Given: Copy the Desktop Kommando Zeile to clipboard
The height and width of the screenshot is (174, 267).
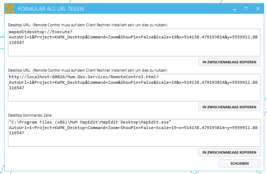Looking at the screenshot, I should (x=229, y=152).
